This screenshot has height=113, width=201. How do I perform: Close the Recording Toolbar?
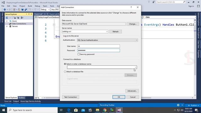182,105
